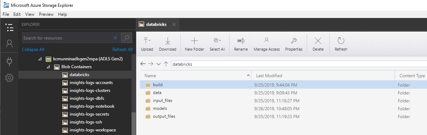This screenshot has height=135, width=427.
Task: Click the build folder icon
Action: tap(148, 85)
